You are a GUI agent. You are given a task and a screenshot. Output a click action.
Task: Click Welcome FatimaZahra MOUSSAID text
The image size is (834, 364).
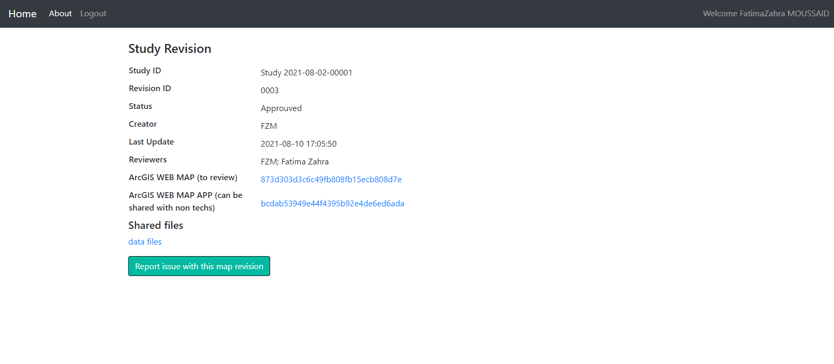point(765,14)
